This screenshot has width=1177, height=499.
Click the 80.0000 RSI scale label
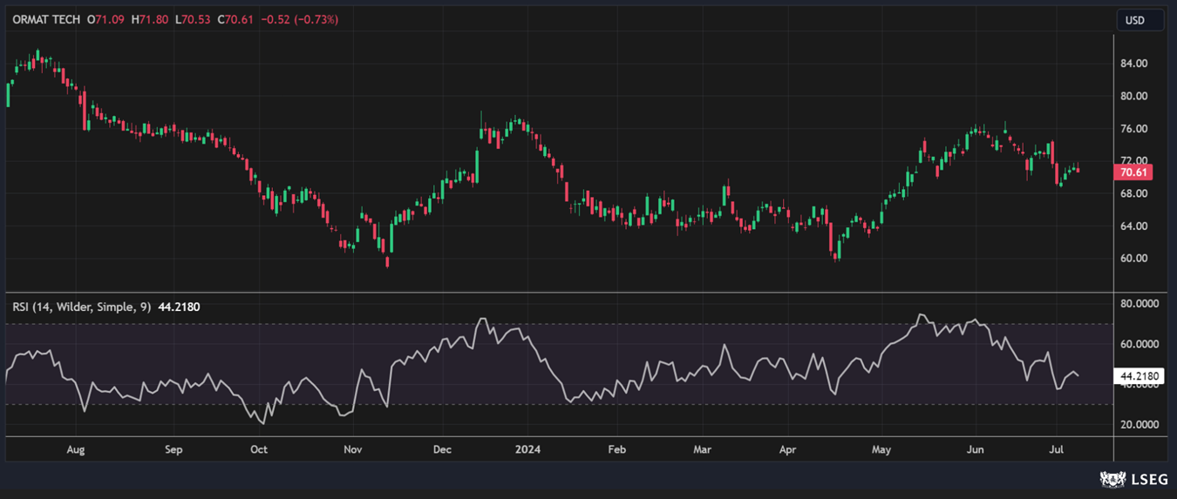1139,304
